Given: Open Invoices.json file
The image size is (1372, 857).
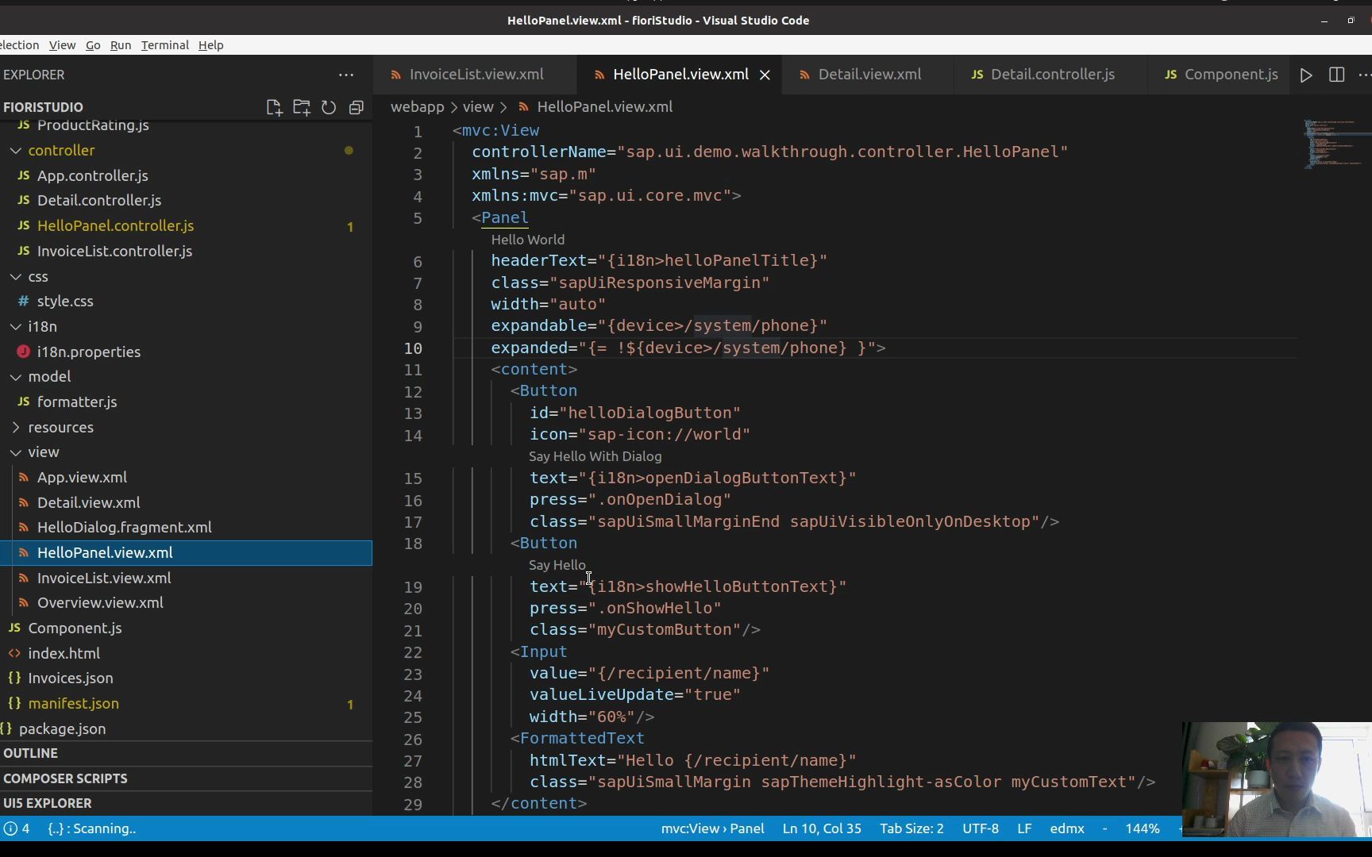Looking at the screenshot, I should [70, 678].
